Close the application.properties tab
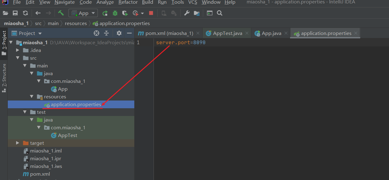389x180 pixels. point(356,33)
